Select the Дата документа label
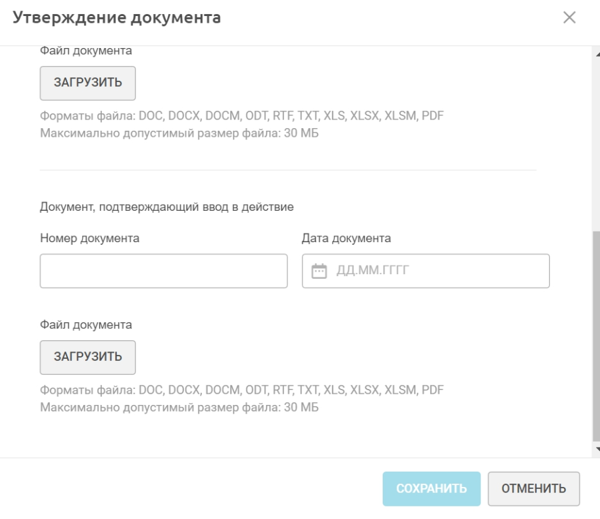 346,238
